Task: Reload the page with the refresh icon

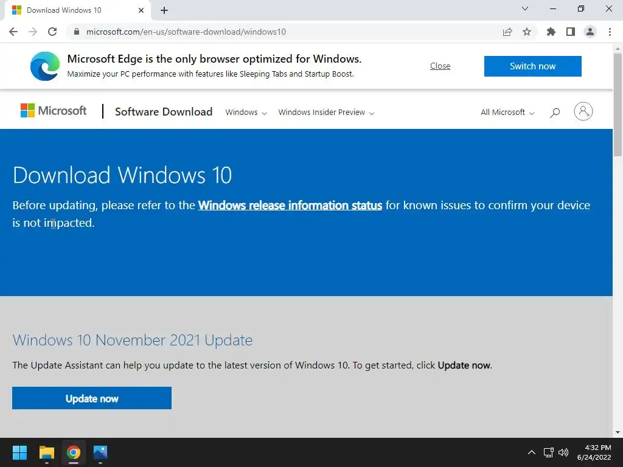Action: [x=52, y=32]
